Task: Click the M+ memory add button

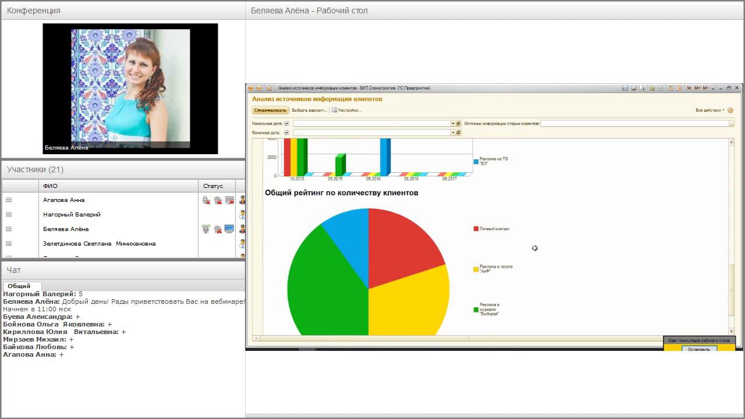Action: [x=697, y=88]
